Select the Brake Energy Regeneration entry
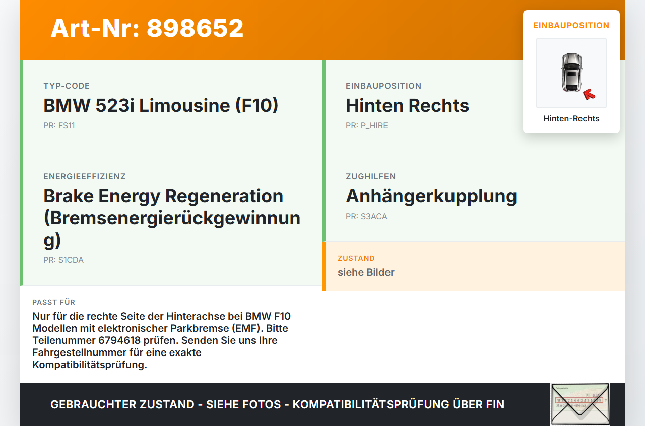Screen dimensions: 645x426 172,218
